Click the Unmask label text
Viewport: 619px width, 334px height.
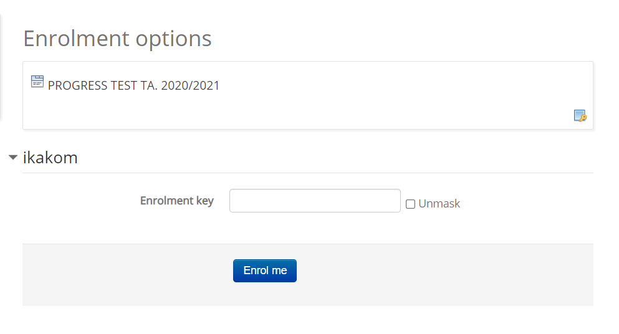coord(439,204)
